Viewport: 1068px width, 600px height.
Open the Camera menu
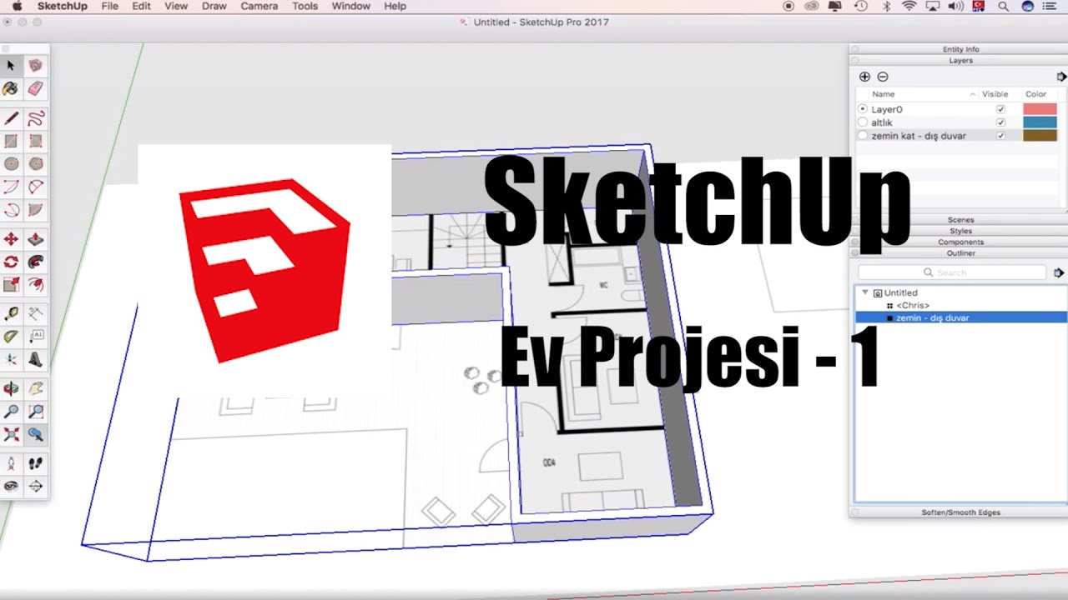click(x=259, y=6)
